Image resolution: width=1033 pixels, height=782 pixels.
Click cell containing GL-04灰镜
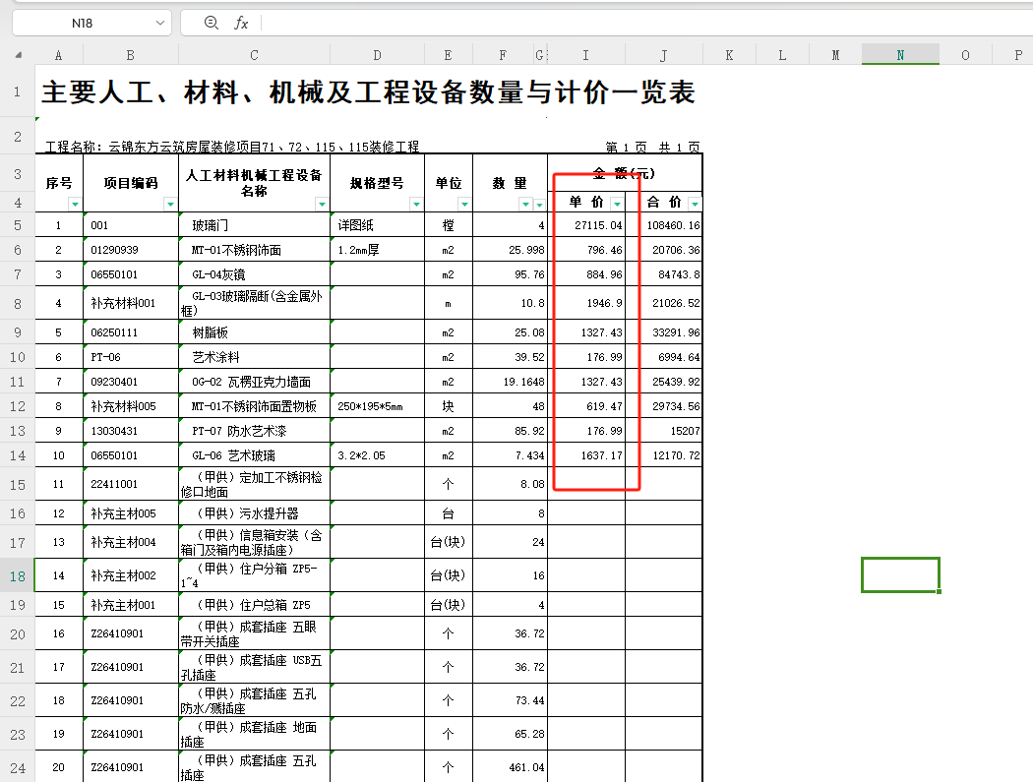[x=254, y=274]
